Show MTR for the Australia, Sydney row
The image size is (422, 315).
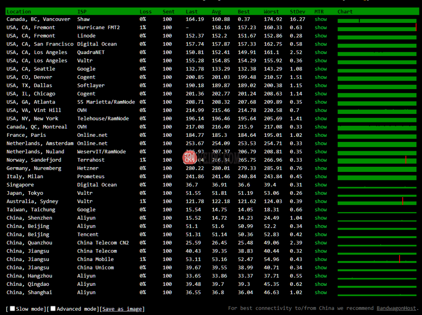pos(321,201)
